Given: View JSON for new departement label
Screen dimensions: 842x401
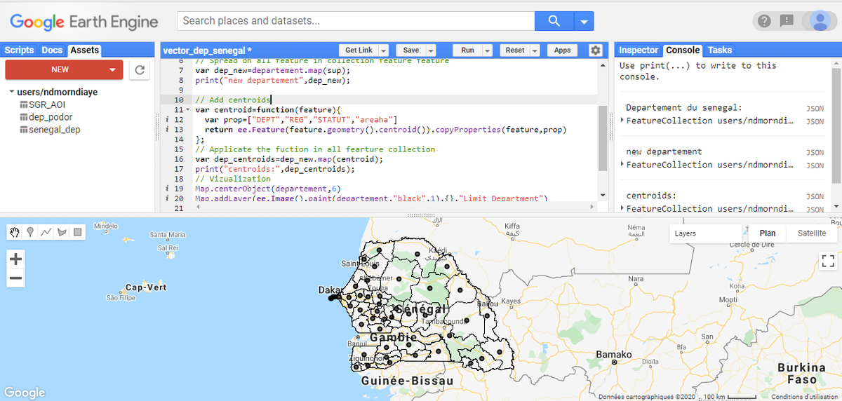Looking at the screenshot, I should click(815, 153).
